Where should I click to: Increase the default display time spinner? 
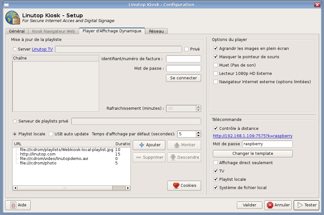point(198,132)
